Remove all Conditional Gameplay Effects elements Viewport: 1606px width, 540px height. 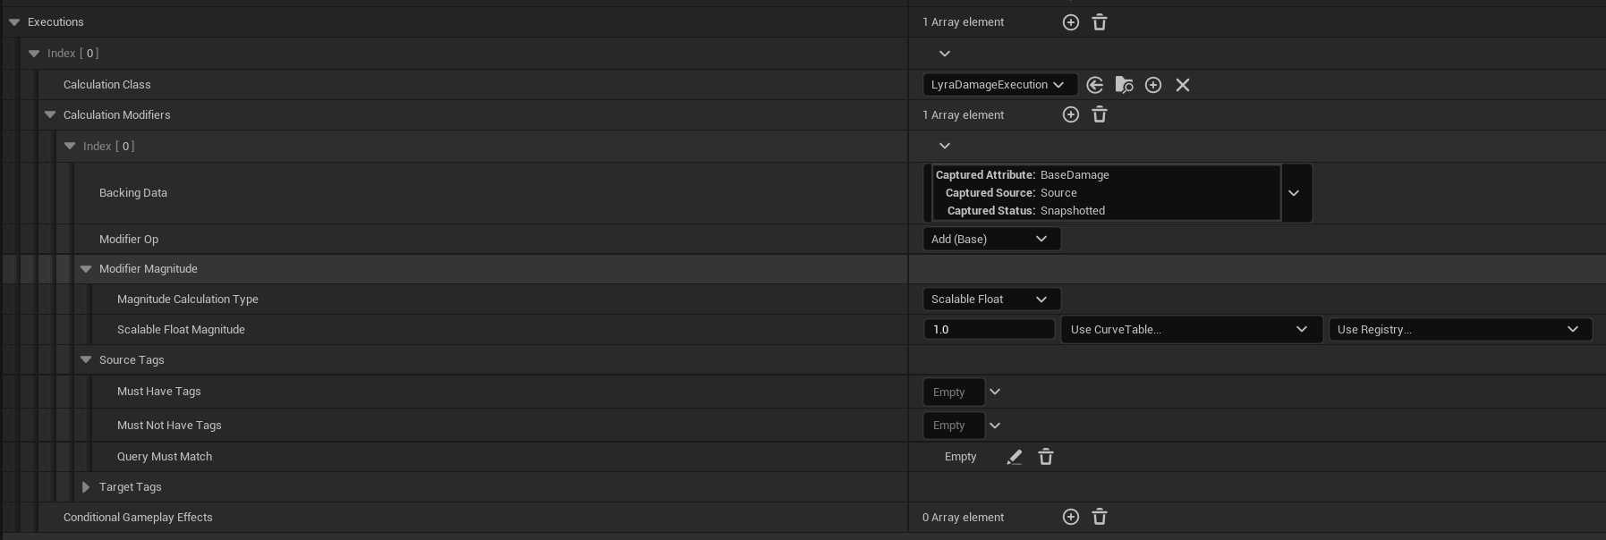tap(1100, 517)
